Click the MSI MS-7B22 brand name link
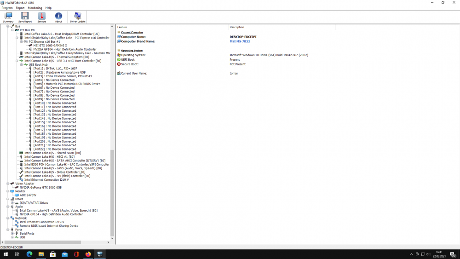Viewport: 460px width, 259px height. (240, 41)
